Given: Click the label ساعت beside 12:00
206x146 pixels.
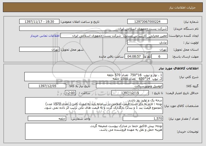Looking at the screenshot, I should [85, 93].
